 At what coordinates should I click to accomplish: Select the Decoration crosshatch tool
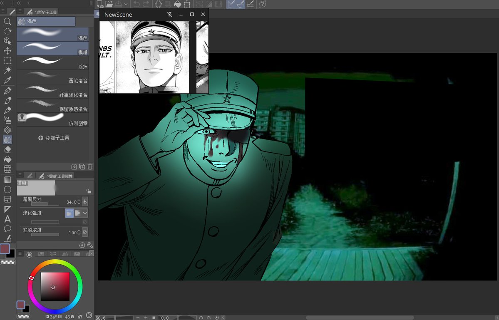tap(7, 130)
